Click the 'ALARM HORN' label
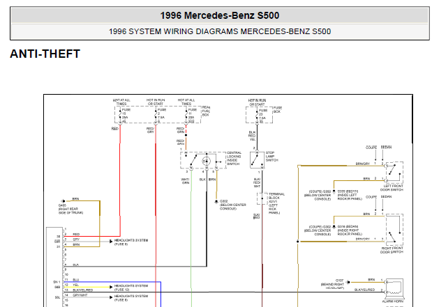This screenshot has height=307, width=432. point(393,301)
